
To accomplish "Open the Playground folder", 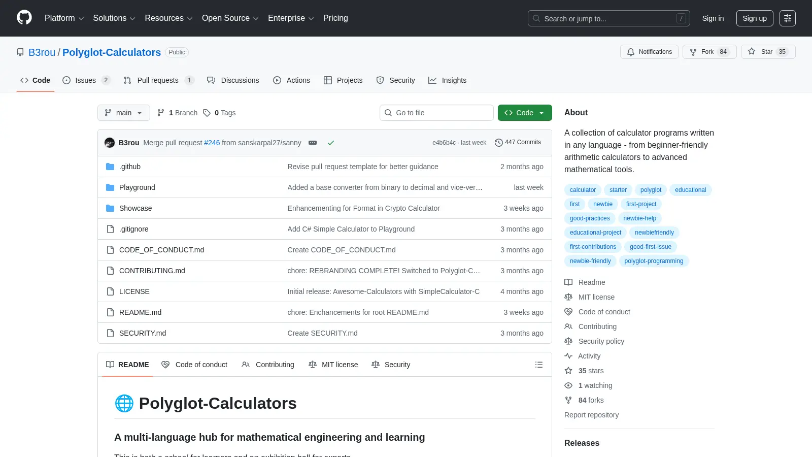I will 137,187.
